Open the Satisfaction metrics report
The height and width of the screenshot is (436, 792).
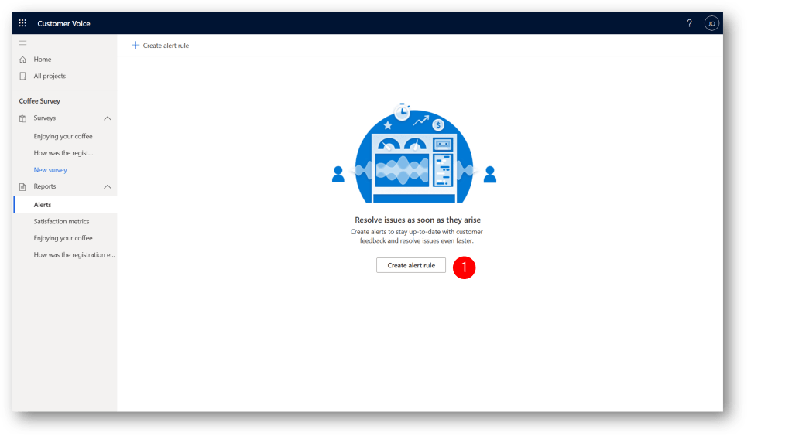click(61, 221)
